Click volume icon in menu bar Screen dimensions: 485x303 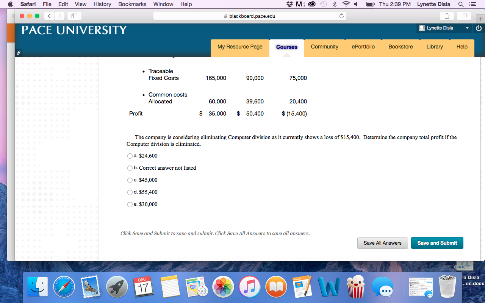[356, 4]
